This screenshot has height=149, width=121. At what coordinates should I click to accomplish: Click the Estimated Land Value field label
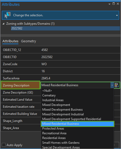pyautogui.click(x=18, y=100)
